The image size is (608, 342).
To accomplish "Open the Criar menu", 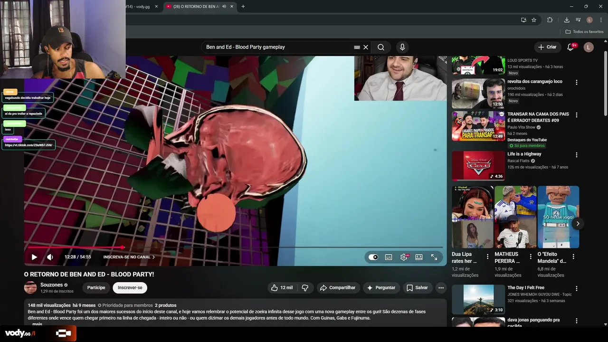I will tap(547, 47).
